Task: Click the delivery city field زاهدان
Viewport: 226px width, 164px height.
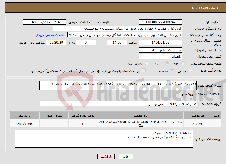Action: [x=160, y=56]
